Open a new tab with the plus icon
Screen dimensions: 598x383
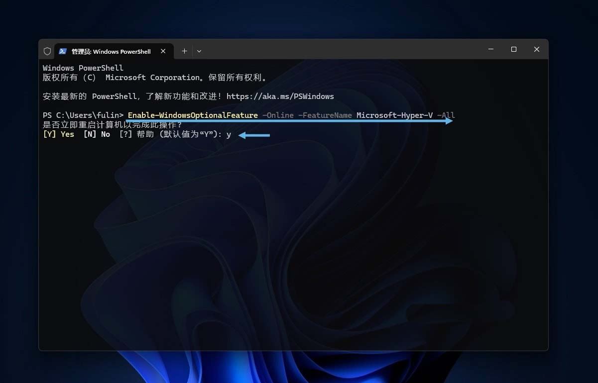tap(184, 51)
